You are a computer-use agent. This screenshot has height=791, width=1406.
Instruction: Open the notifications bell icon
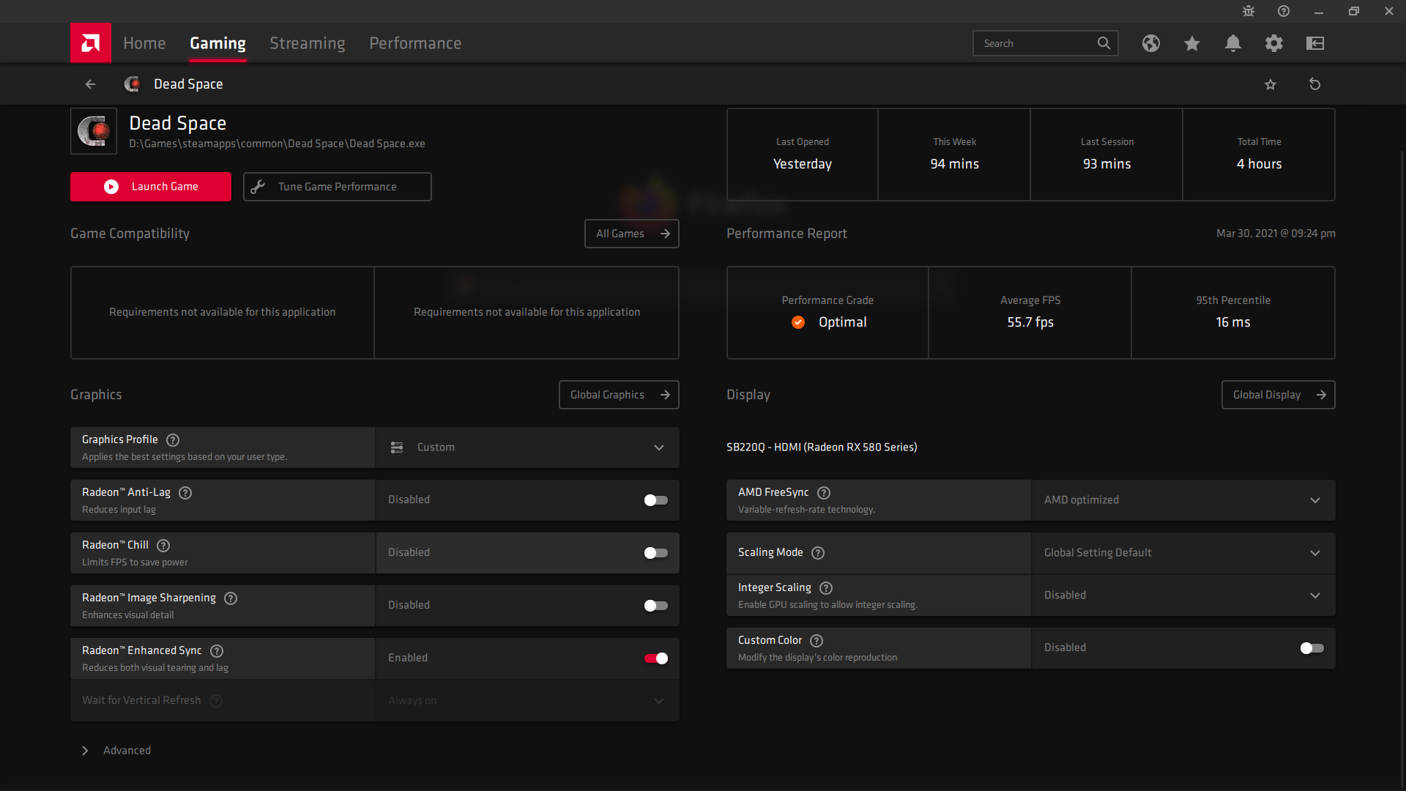(1232, 43)
